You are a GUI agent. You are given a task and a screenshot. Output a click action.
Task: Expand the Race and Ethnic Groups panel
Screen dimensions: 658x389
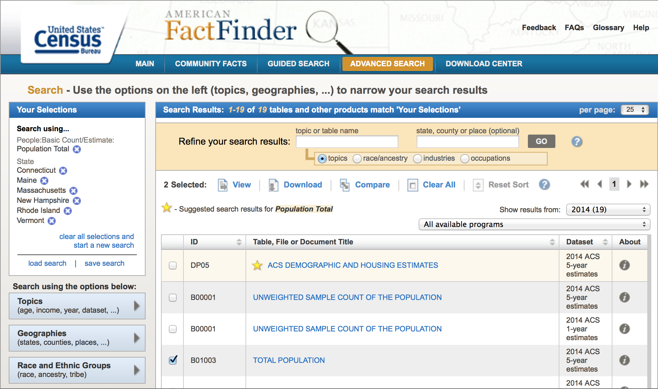77,370
